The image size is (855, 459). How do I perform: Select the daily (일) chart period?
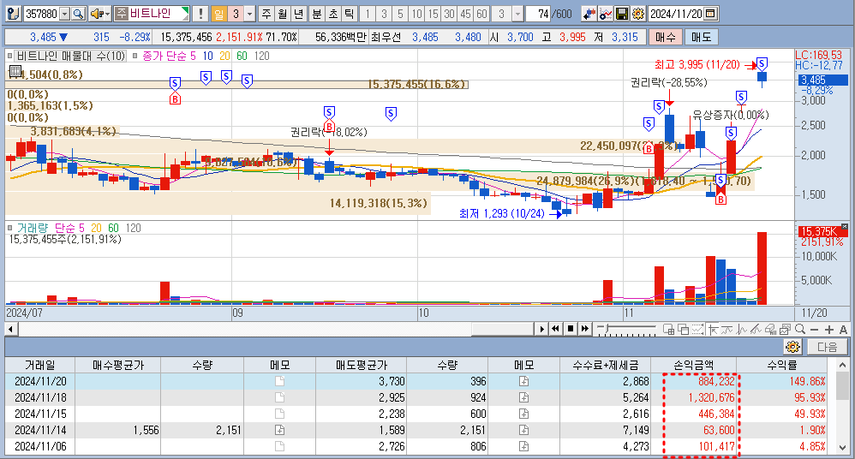click(x=218, y=14)
